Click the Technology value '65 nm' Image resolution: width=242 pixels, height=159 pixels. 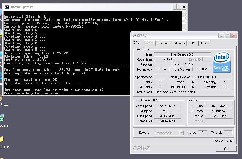click(x=162, y=69)
